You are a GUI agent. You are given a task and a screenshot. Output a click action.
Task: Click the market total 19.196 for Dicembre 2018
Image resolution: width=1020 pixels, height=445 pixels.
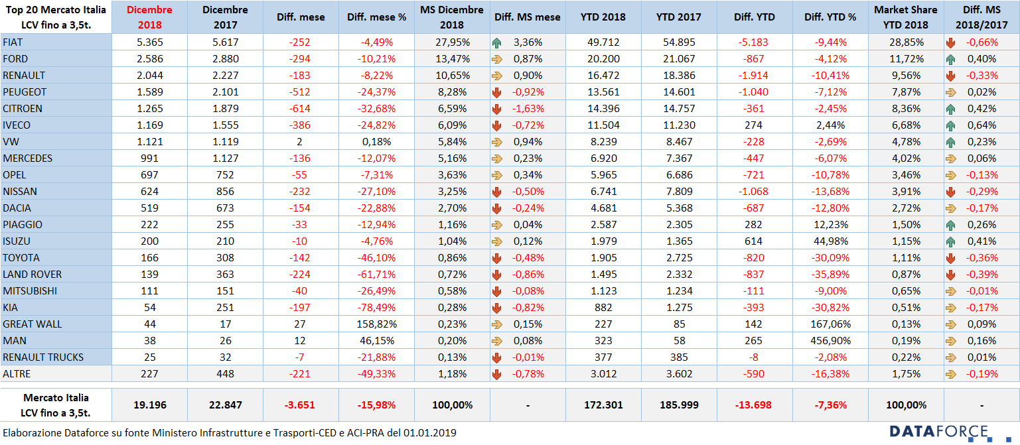pos(149,405)
